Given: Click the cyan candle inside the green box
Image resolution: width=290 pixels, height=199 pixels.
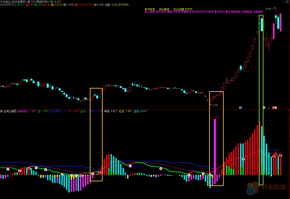Looking at the screenshot, I should coord(262,25).
